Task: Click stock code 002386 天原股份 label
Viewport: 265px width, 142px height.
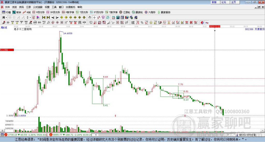Action: point(255,29)
